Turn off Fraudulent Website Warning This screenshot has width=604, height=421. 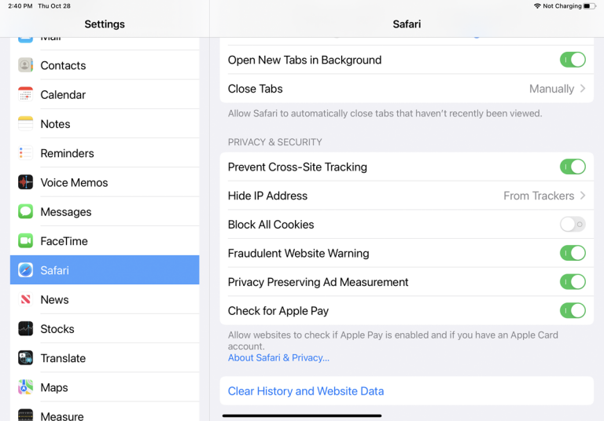click(x=572, y=253)
